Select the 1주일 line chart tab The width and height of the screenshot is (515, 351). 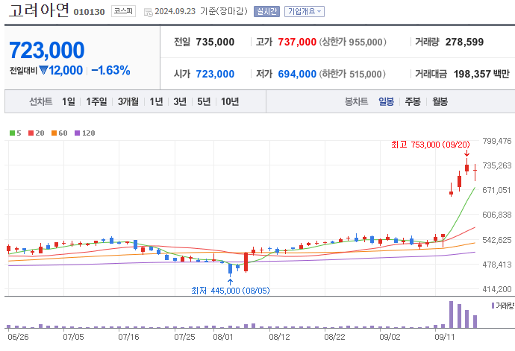click(96, 101)
